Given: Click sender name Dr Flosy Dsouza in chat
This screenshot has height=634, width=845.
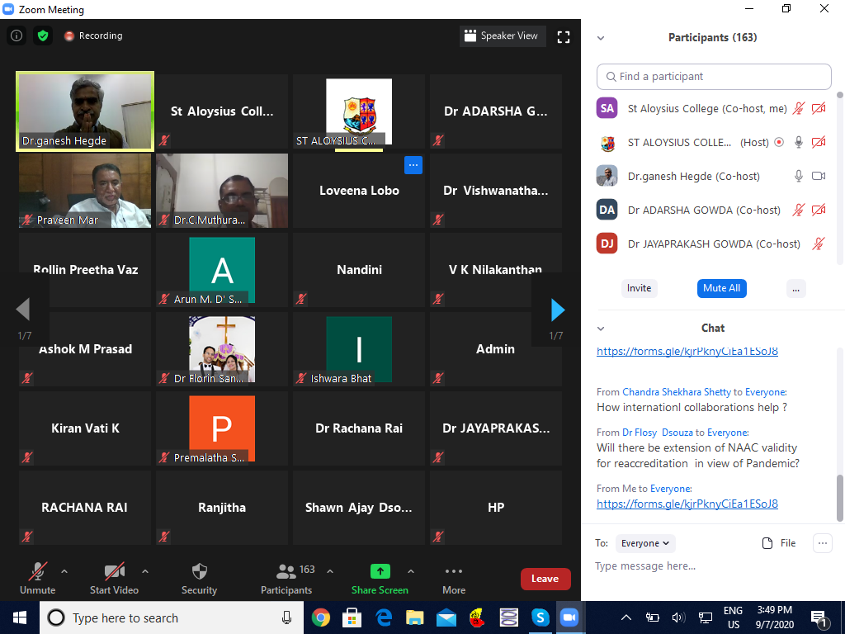Looking at the screenshot, I should point(658,433).
